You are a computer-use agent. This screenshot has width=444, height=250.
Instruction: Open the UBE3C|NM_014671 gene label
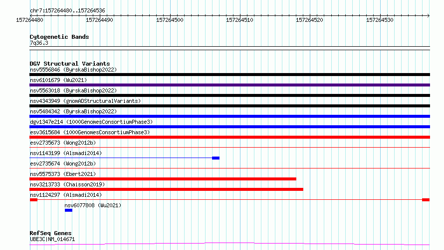click(x=52, y=239)
